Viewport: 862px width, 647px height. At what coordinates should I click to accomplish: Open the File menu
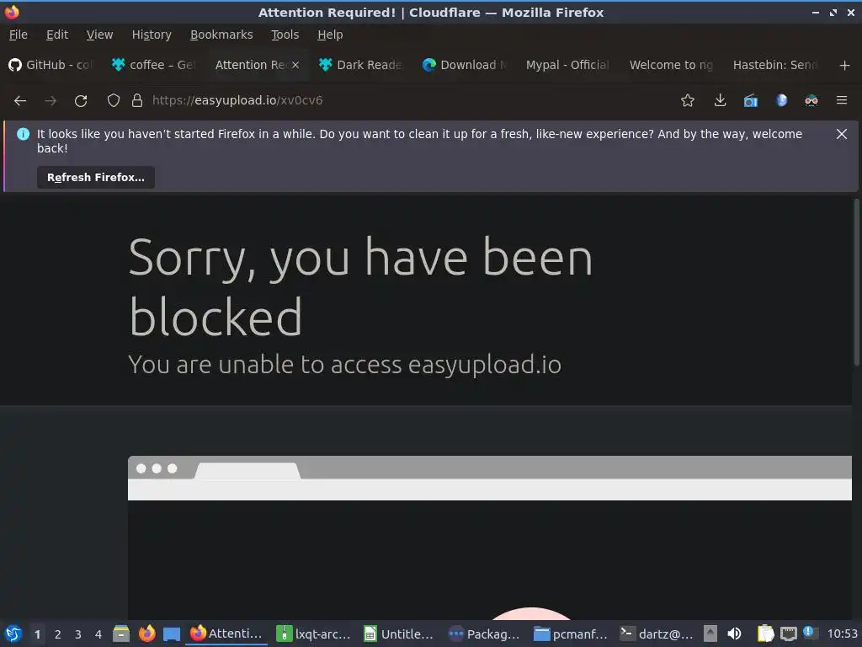[x=19, y=35]
